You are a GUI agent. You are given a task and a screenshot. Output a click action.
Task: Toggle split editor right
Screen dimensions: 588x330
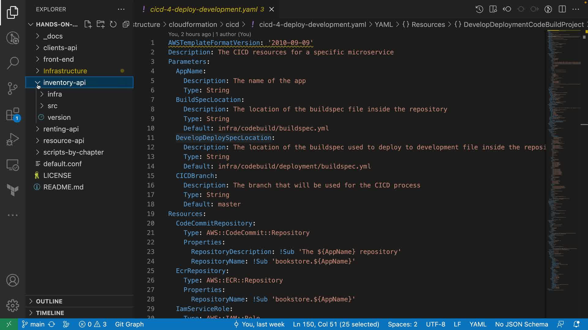(562, 9)
